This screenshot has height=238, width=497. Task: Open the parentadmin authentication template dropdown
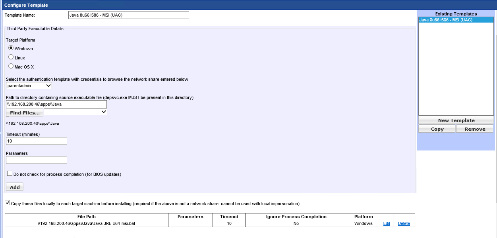tap(29, 86)
